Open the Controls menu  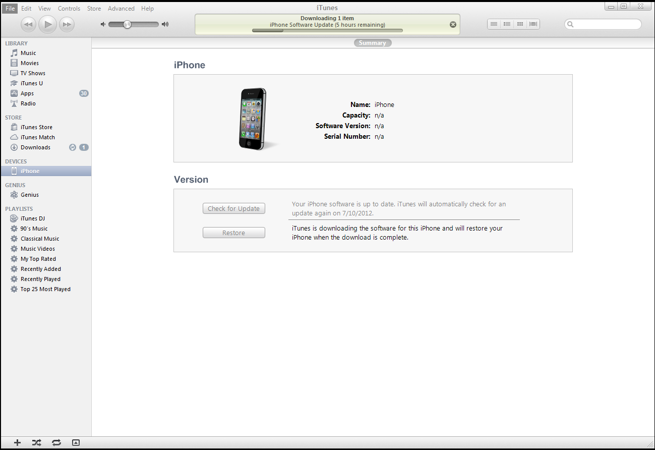pos(69,9)
